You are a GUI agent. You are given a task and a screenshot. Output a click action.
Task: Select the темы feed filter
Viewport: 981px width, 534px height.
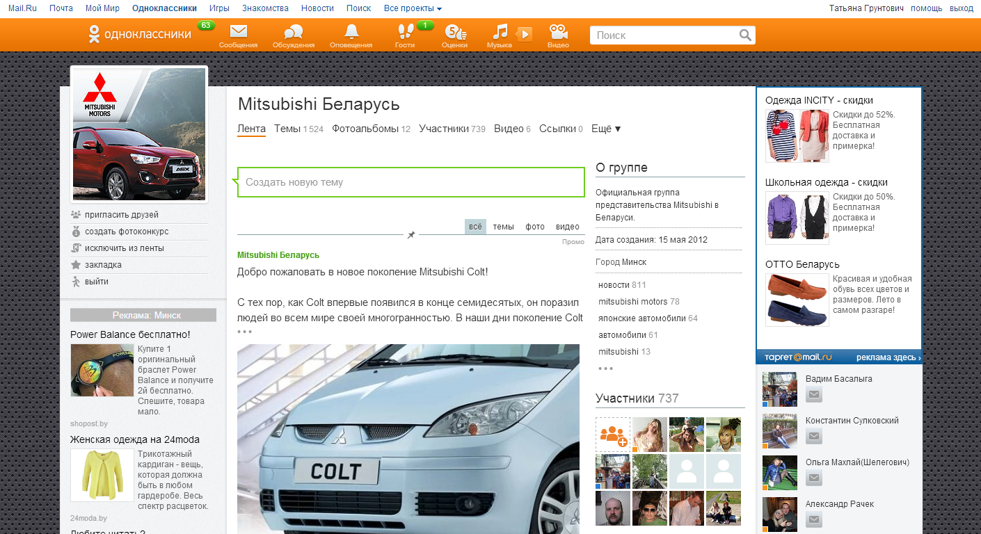[504, 227]
